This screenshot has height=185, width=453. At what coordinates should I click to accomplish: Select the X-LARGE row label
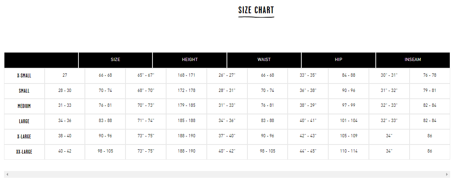[24, 136]
